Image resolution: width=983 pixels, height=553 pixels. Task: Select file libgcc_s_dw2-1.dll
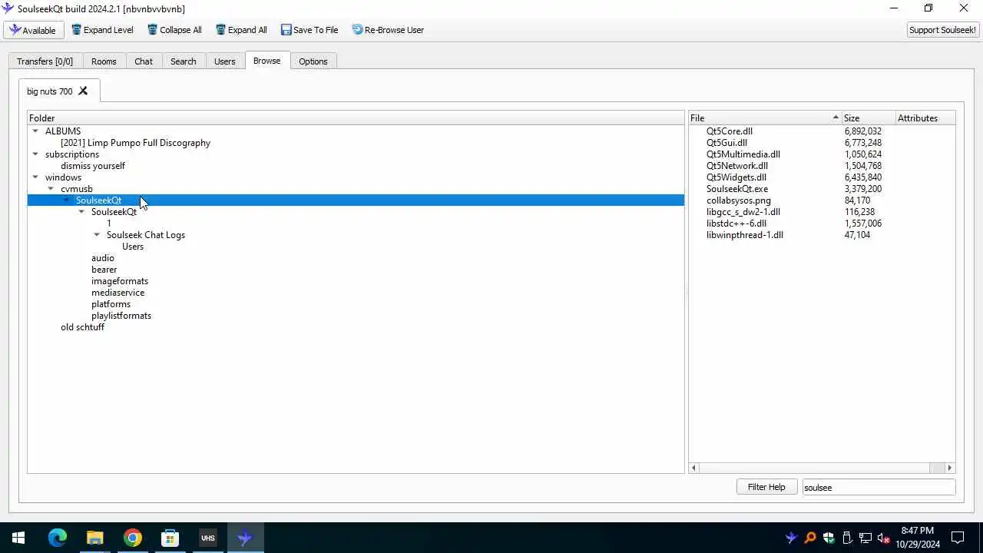(x=743, y=212)
